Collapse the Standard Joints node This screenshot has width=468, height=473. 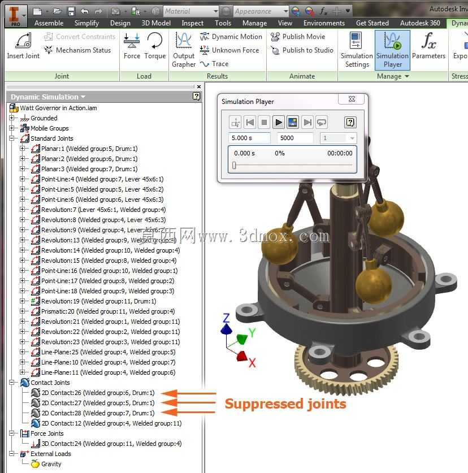click(x=11, y=138)
